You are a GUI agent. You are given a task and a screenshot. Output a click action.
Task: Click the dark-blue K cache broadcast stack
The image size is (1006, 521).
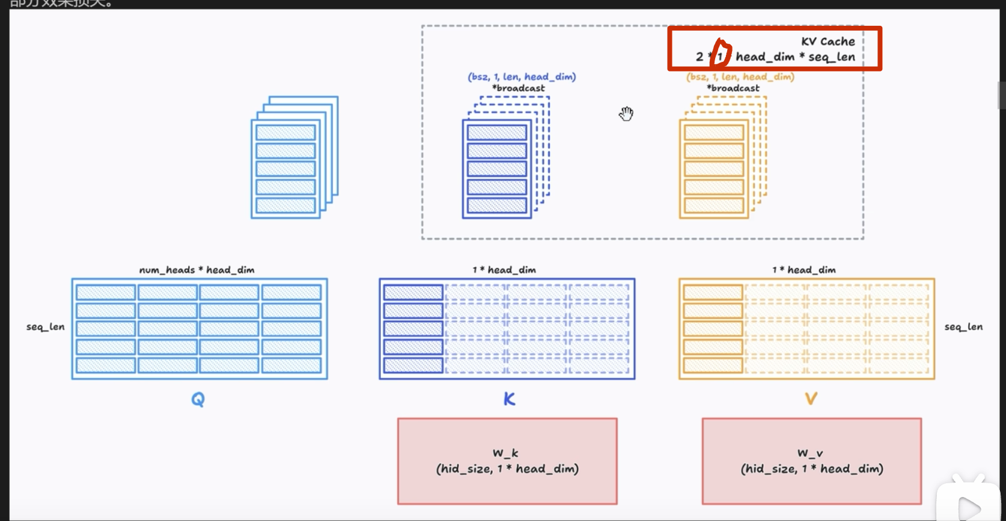505,158
